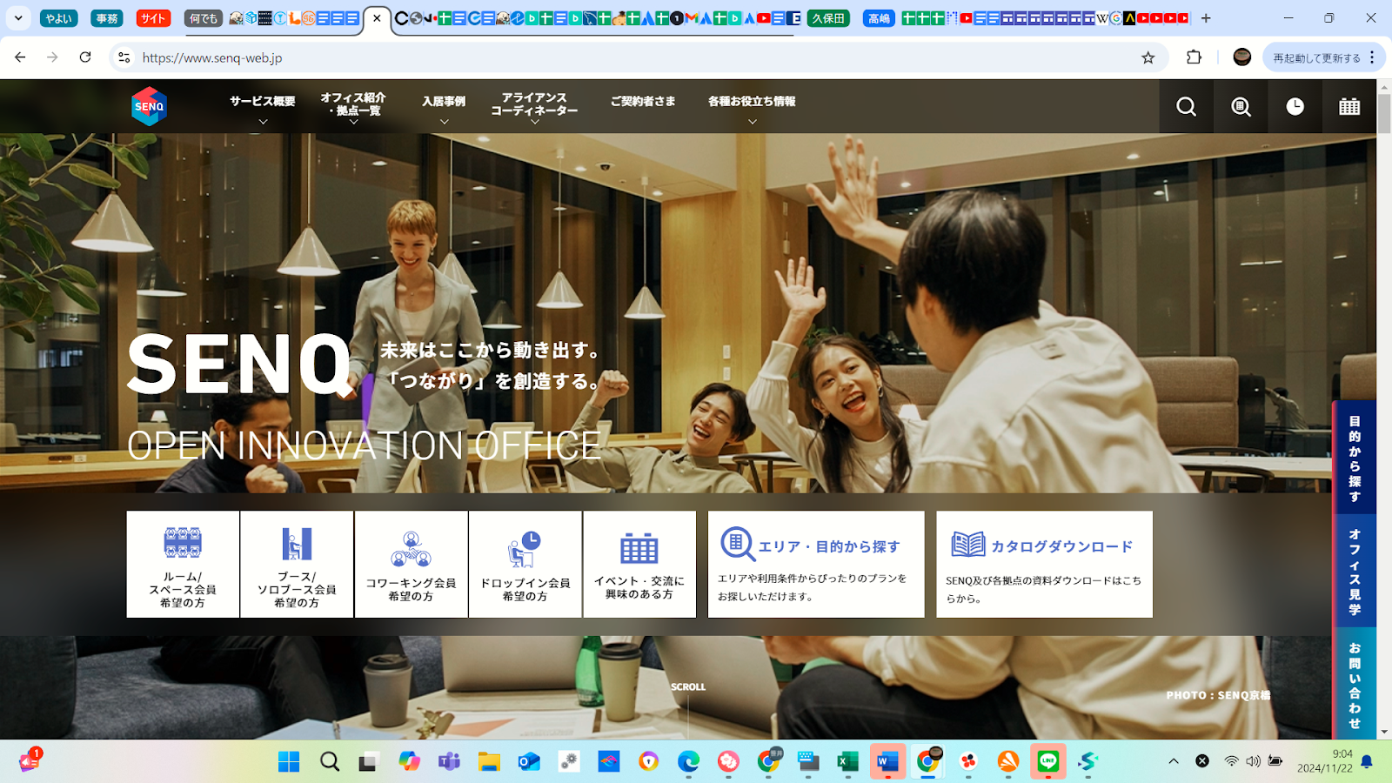Screen dimensions: 1392x783
Task: Click the page vertical scrollbar thumb
Action: pyautogui.click(x=1384, y=113)
